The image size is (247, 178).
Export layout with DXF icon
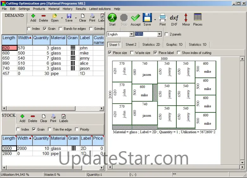pos(174,18)
